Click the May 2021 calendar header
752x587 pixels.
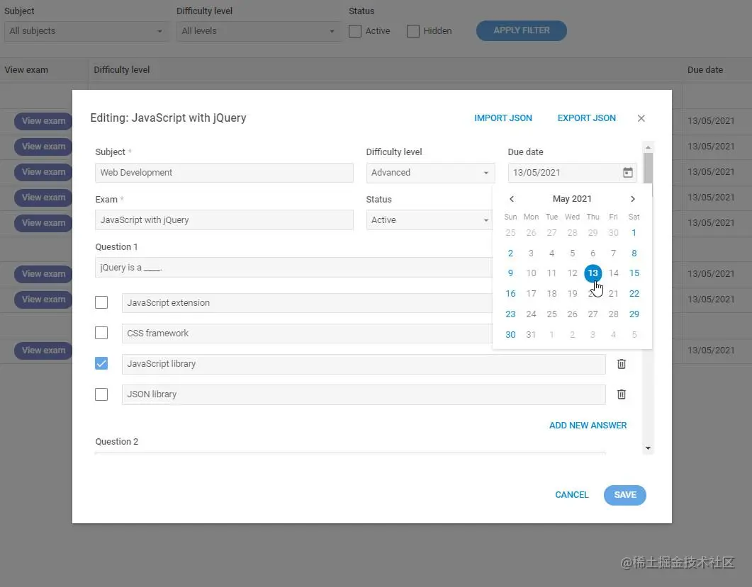(x=572, y=199)
